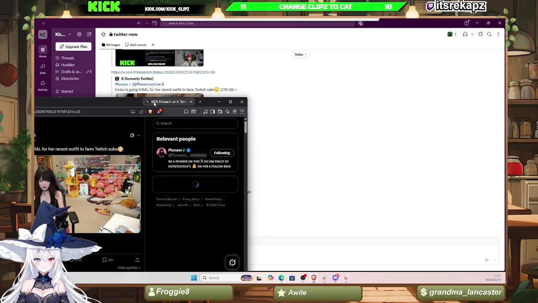Open Slack help icon
Image resolution: width=538 pixels, height=303 pixels.
pyautogui.click(x=467, y=23)
